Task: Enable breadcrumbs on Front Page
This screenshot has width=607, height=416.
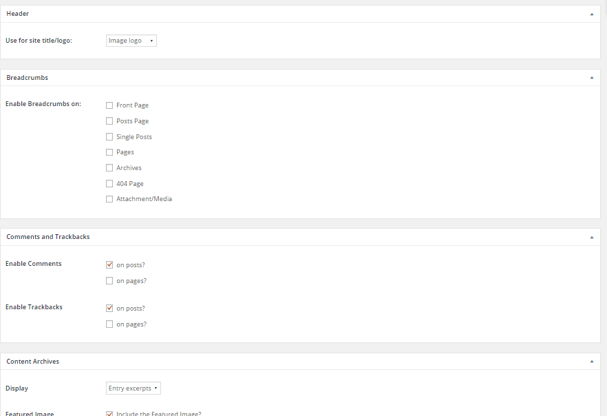Action: click(x=109, y=105)
